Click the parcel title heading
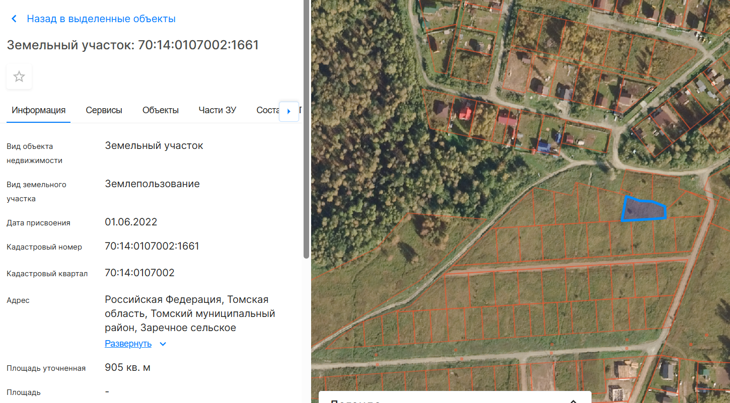Image resolution: width=730 pixels, height=403 pixels. click(x=132, y=45)
